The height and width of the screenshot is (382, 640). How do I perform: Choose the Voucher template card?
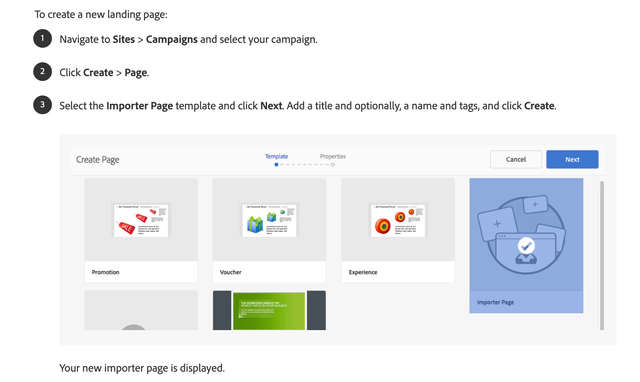269,230
